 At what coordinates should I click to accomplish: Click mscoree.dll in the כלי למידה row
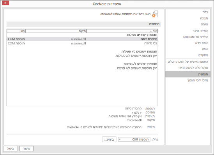[78, 43]
